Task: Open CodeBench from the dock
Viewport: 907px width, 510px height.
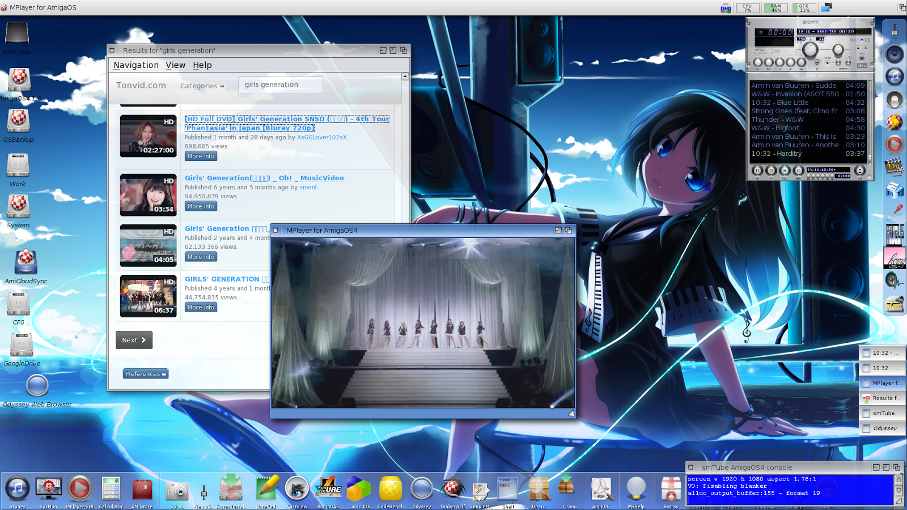Action: (x=391, y=489)
